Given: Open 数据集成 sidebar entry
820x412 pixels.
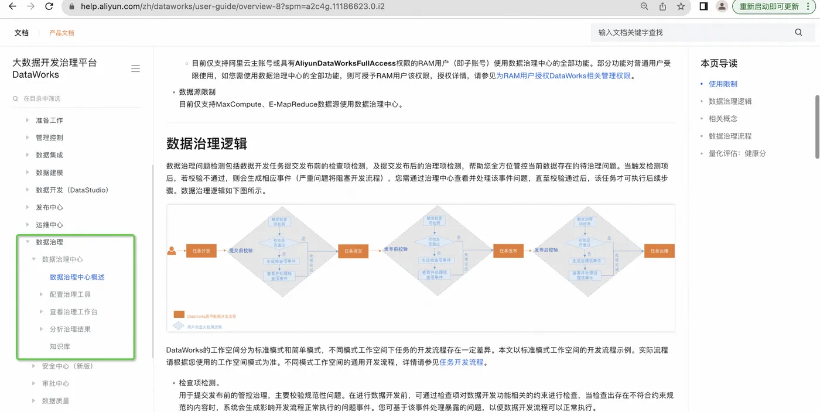Looking at the screenshot, I should pyautogui.click(x=49, y=155).
